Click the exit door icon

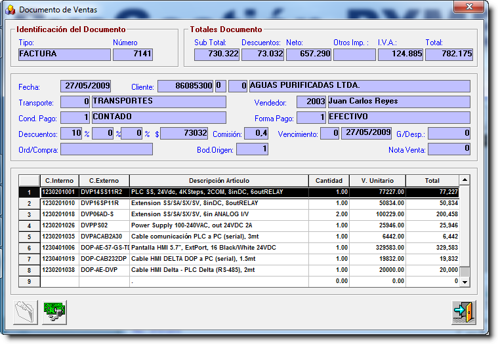tap(464, 312)
